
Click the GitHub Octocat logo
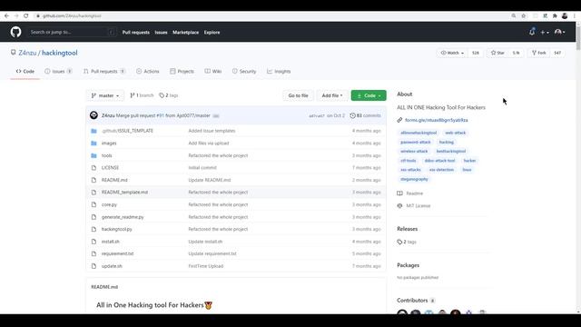point(15,32)
